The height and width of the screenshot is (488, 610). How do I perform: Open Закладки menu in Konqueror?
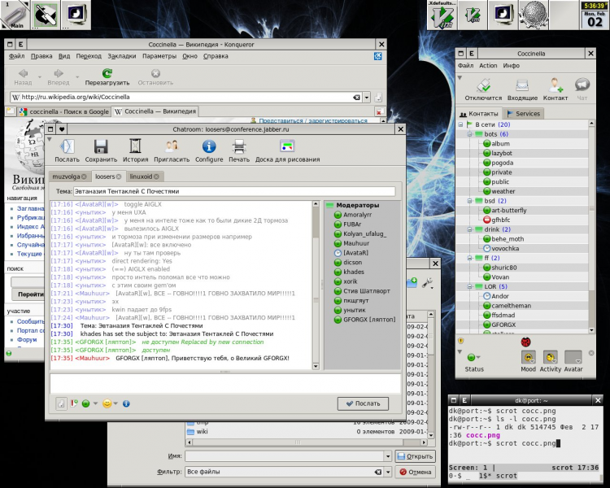click(x=121, y=56)
